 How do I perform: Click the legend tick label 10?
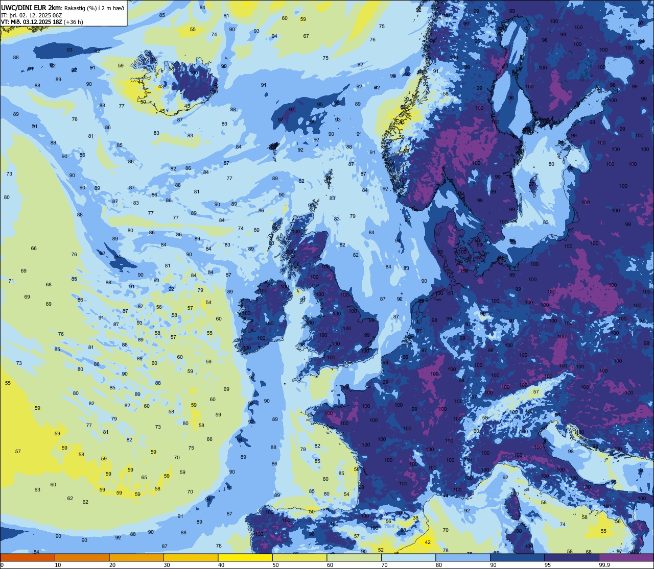pyautogui.click(x=58, y=565)
